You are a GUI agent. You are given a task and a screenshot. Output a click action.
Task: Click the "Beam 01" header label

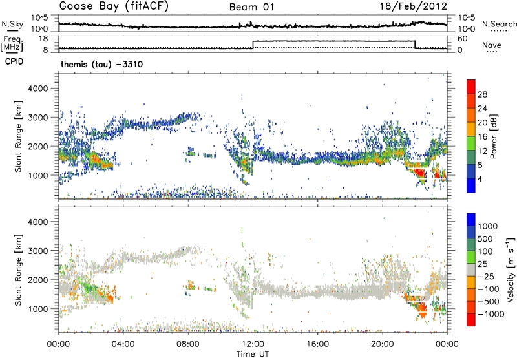point(251,7)
